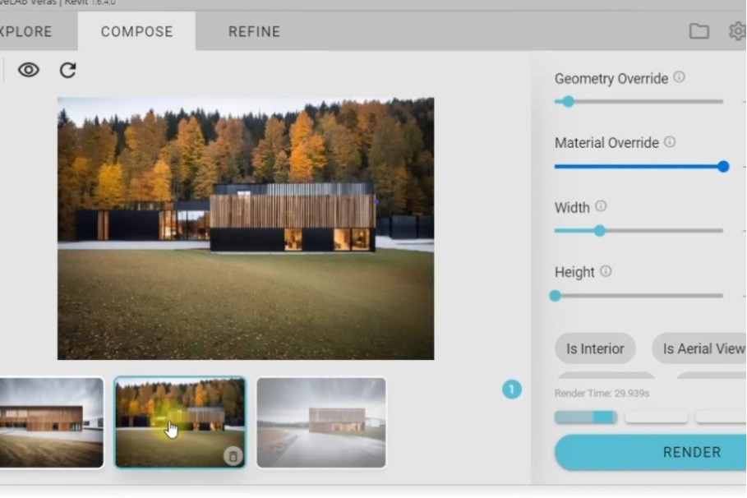Select the Compose tab
This screenshot has height=498, width=747.
[136, 32]
